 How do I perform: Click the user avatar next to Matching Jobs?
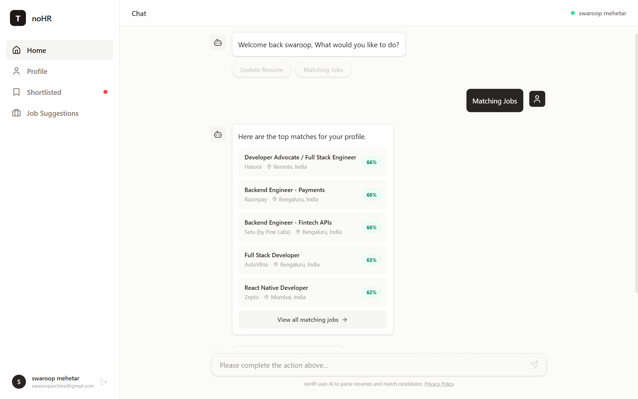point(537,99)
